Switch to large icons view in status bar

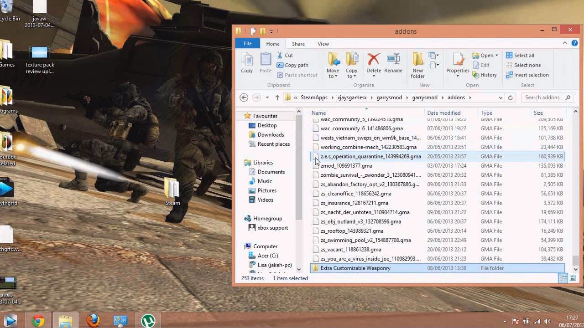pos(573,278)
